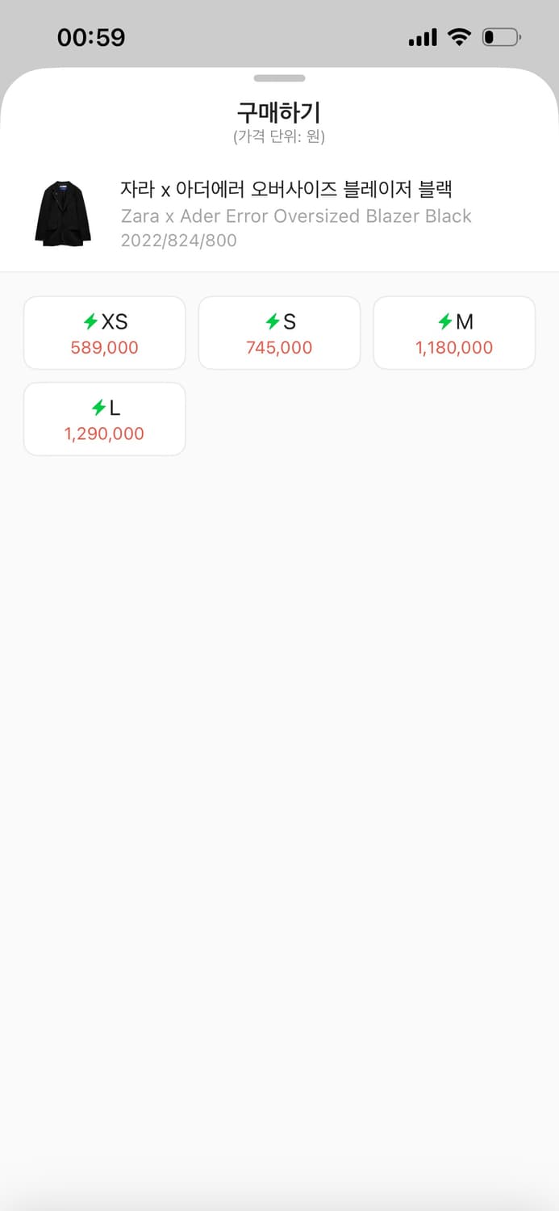Select size XS for 589,000 won
Image resolution: width=559 pixels, height=1211 pixels.
(x=105, y=333)
